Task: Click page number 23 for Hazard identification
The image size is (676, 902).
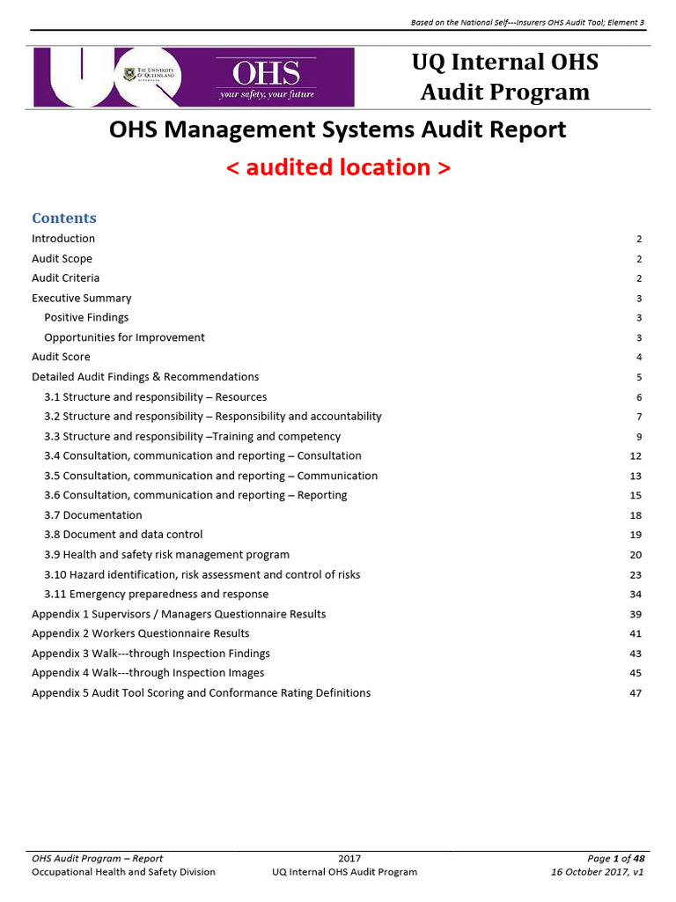Action: [636, 575]
